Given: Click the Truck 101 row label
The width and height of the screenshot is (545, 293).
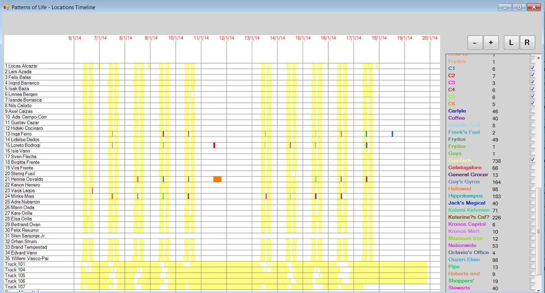Looking at the screenshot, I should pyautogui.click(x=15, y=264).
